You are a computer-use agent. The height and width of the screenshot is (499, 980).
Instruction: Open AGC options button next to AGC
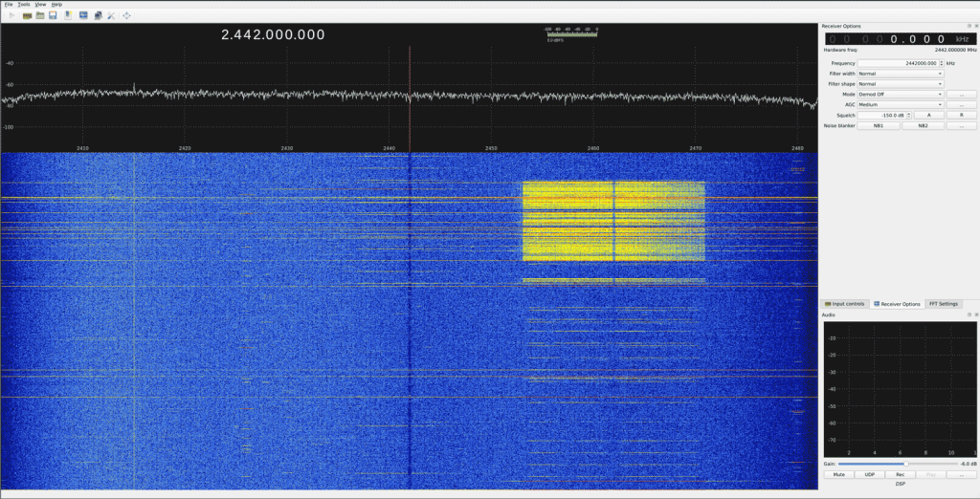click(961, 105)
